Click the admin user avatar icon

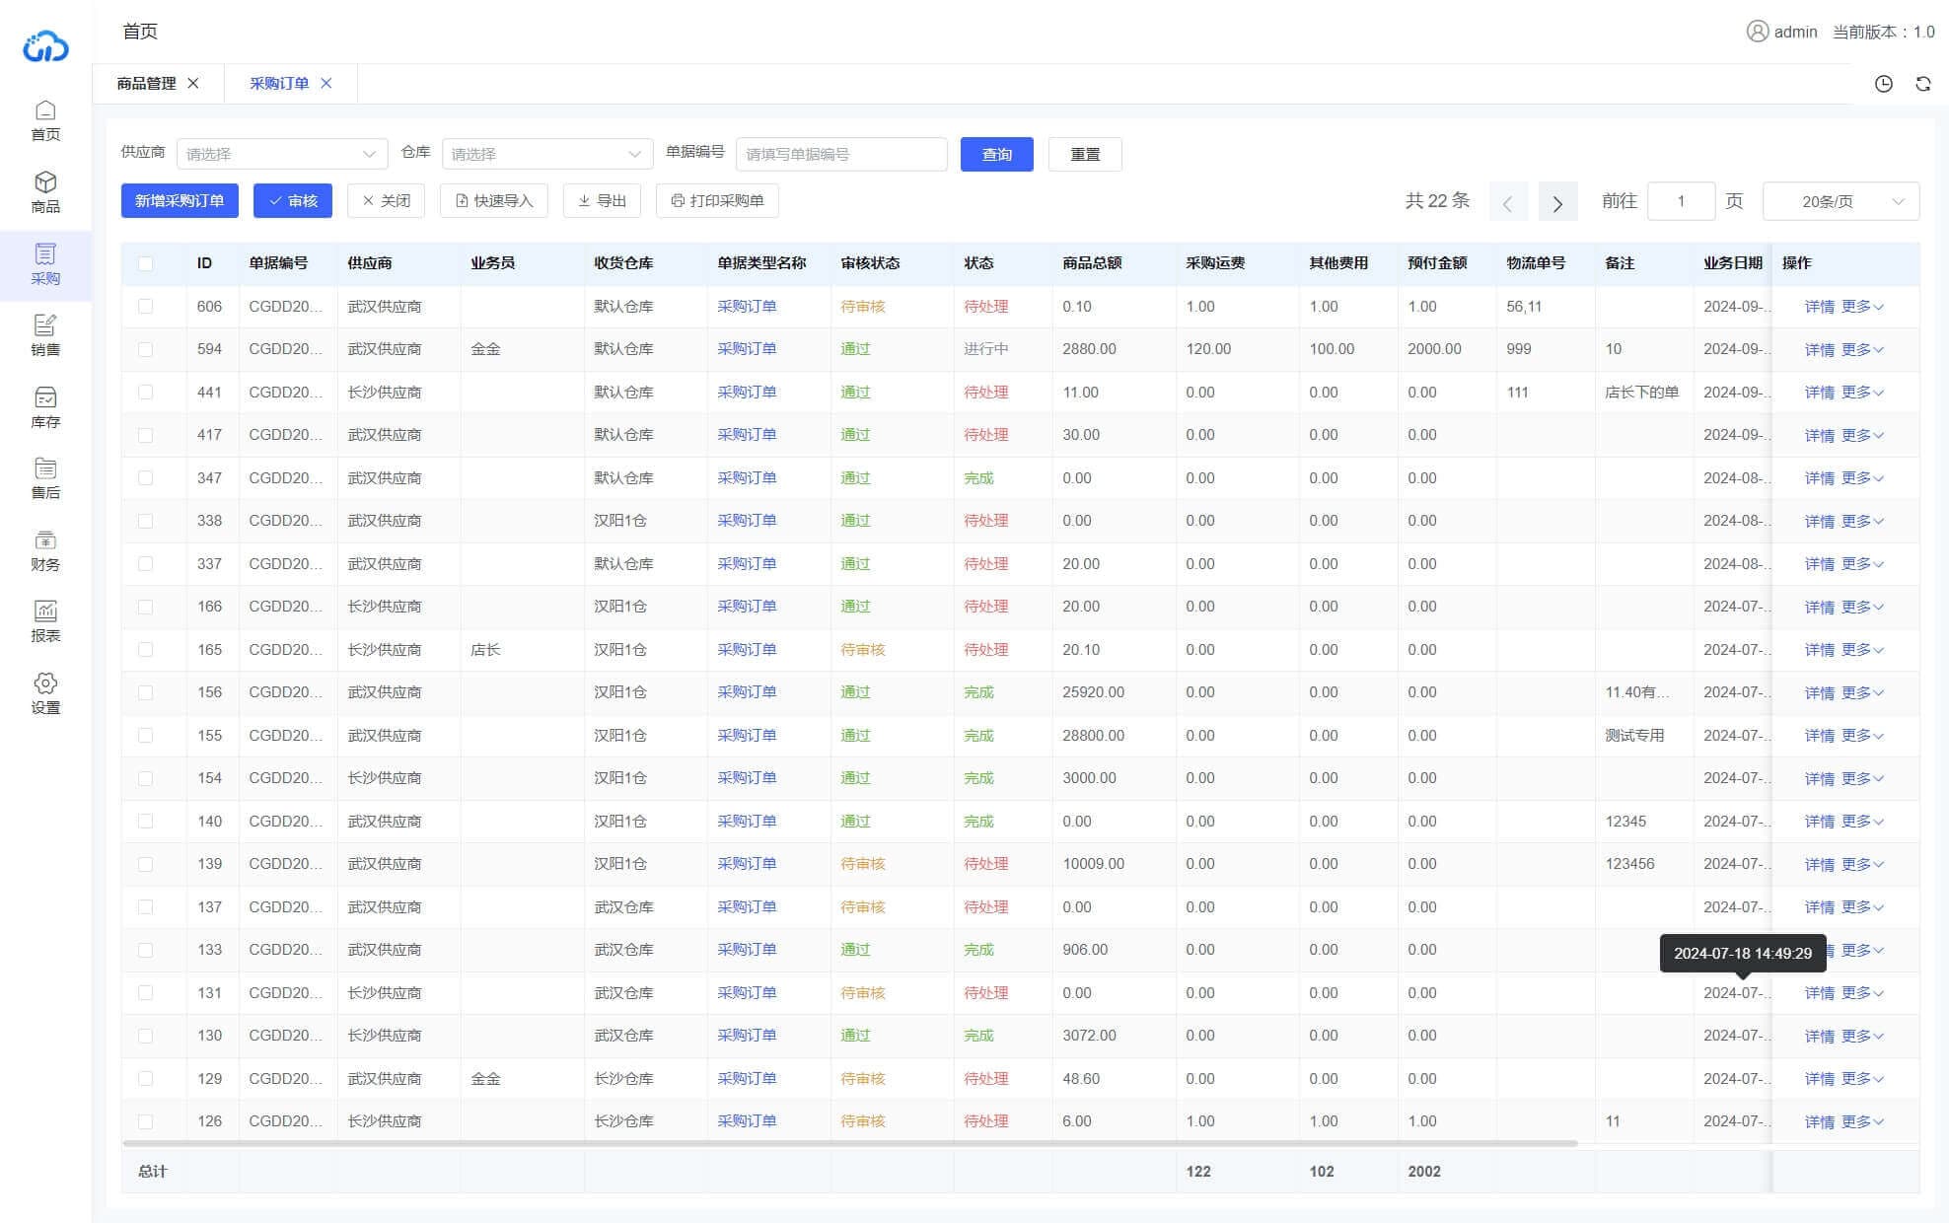click(x=1757, y=32)
